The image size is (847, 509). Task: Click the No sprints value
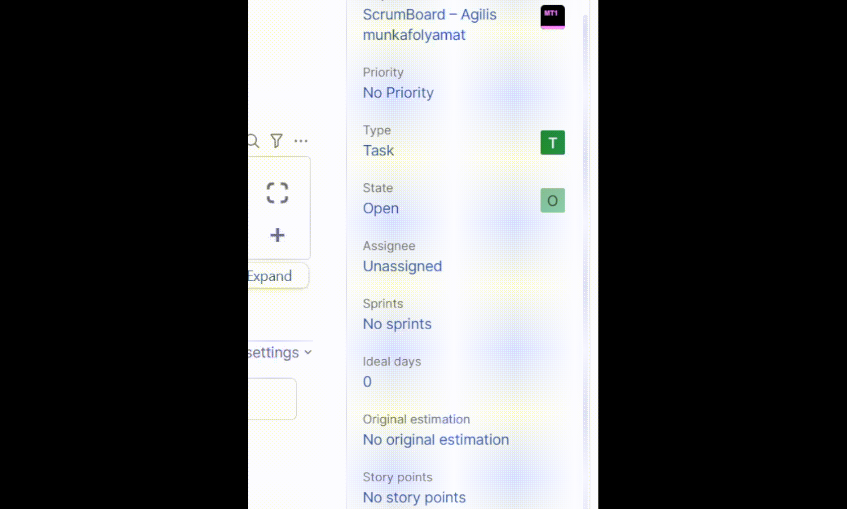397,324
